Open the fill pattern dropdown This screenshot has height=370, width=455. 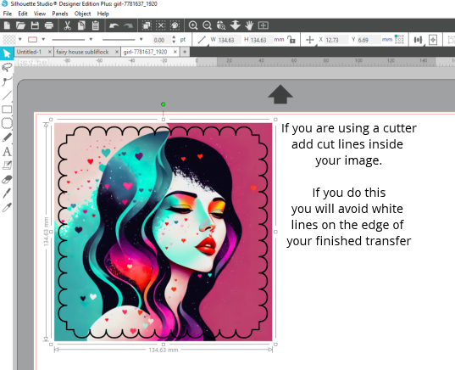[x=20, y=39]
